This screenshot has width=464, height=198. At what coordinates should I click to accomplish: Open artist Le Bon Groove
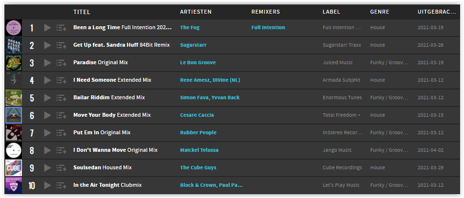coord(198,63)
